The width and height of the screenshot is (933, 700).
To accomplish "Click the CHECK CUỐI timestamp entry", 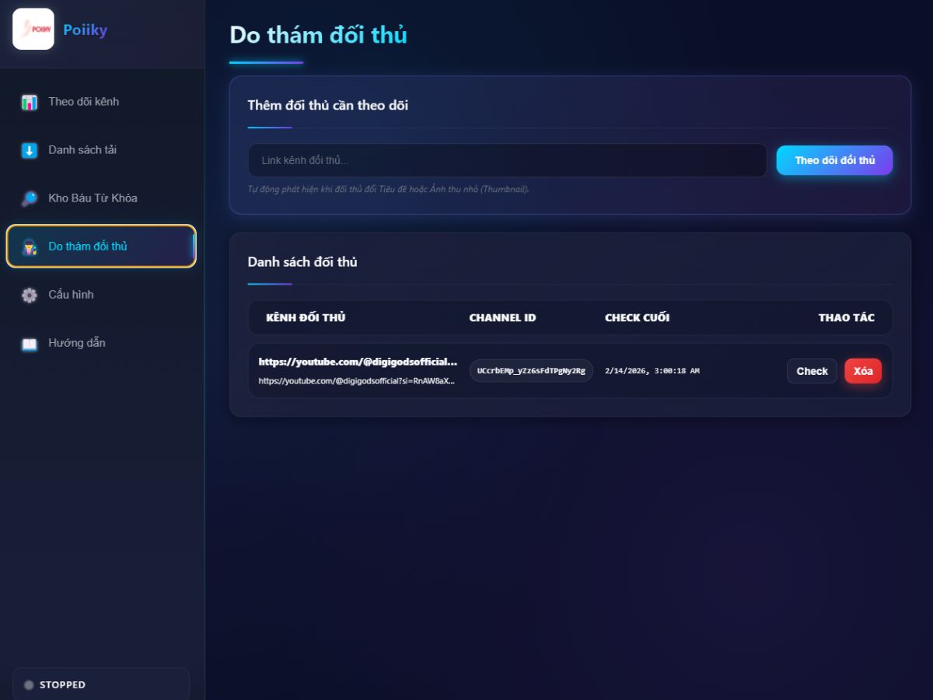I will [x=652, y=371].
